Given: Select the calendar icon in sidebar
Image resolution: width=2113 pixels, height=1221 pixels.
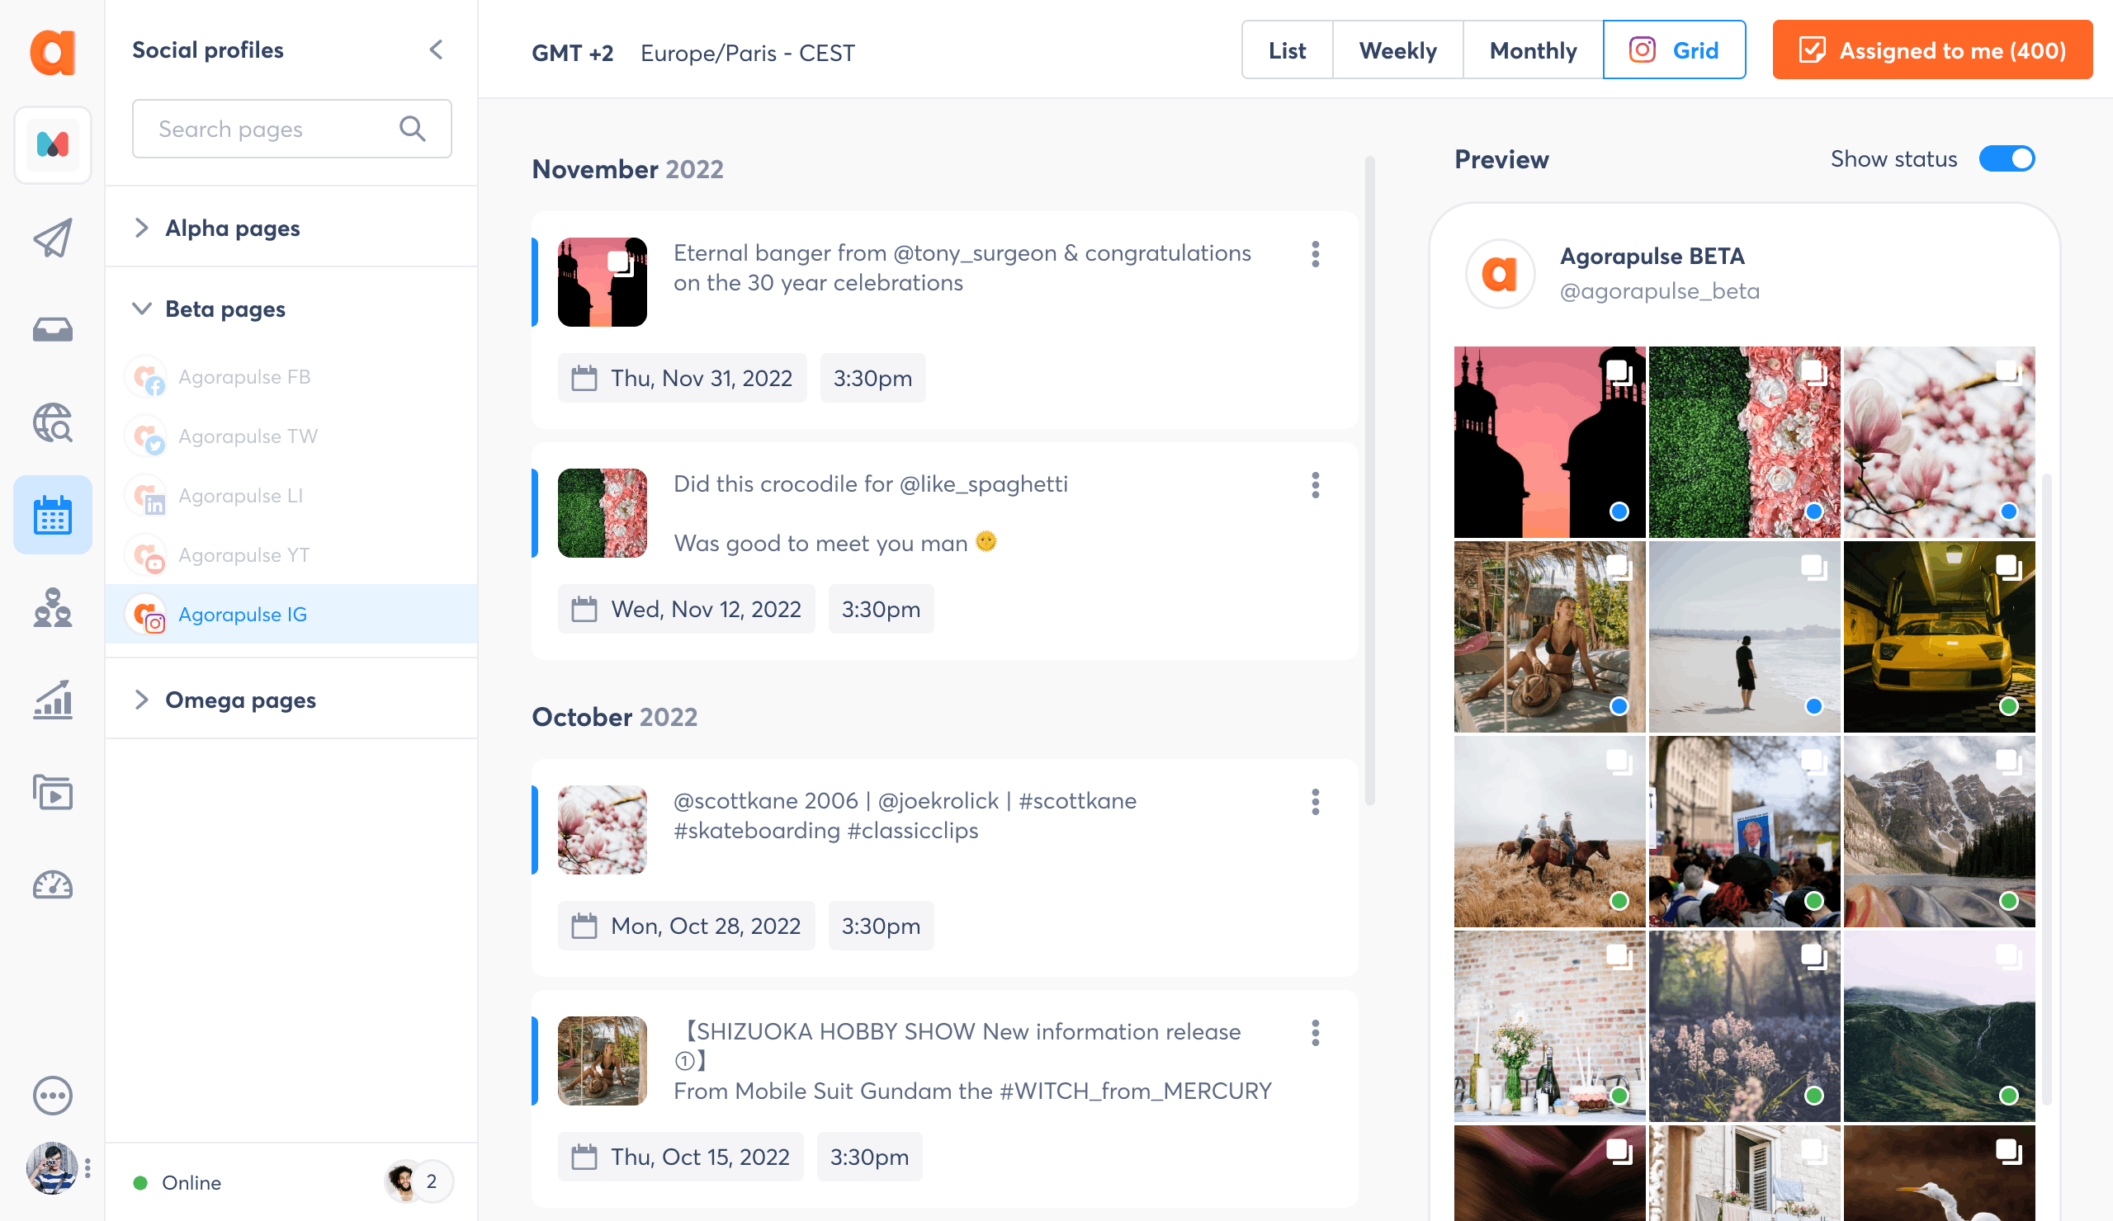Looking at the screenshot, I should tap(52, 515).
